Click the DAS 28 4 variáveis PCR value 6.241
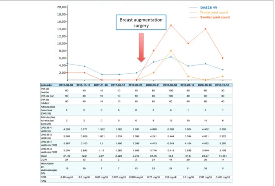The image size is (275, 186). pos(171,143)
